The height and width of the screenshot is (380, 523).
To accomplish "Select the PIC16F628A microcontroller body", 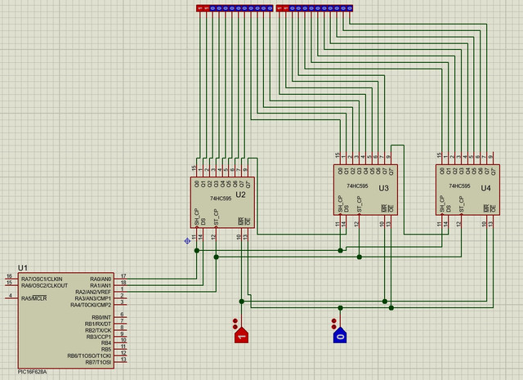I will 66,320.
